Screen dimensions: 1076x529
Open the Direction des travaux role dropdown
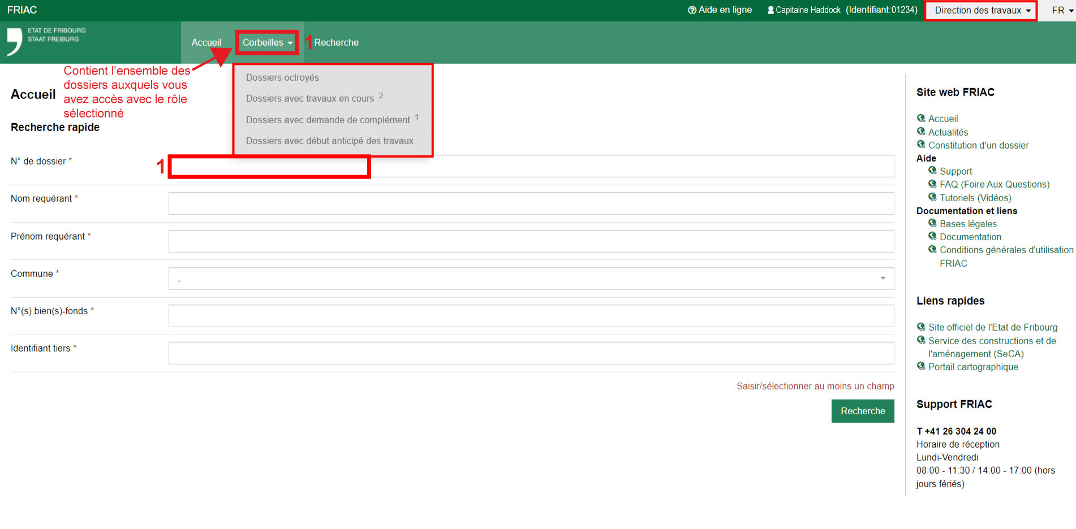982,11
